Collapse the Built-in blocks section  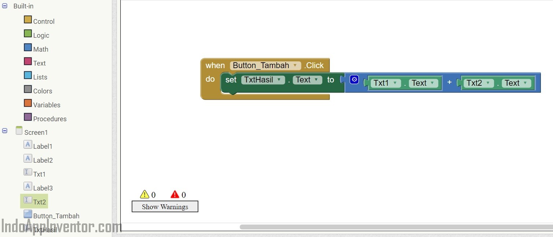[x=4, y=6]
